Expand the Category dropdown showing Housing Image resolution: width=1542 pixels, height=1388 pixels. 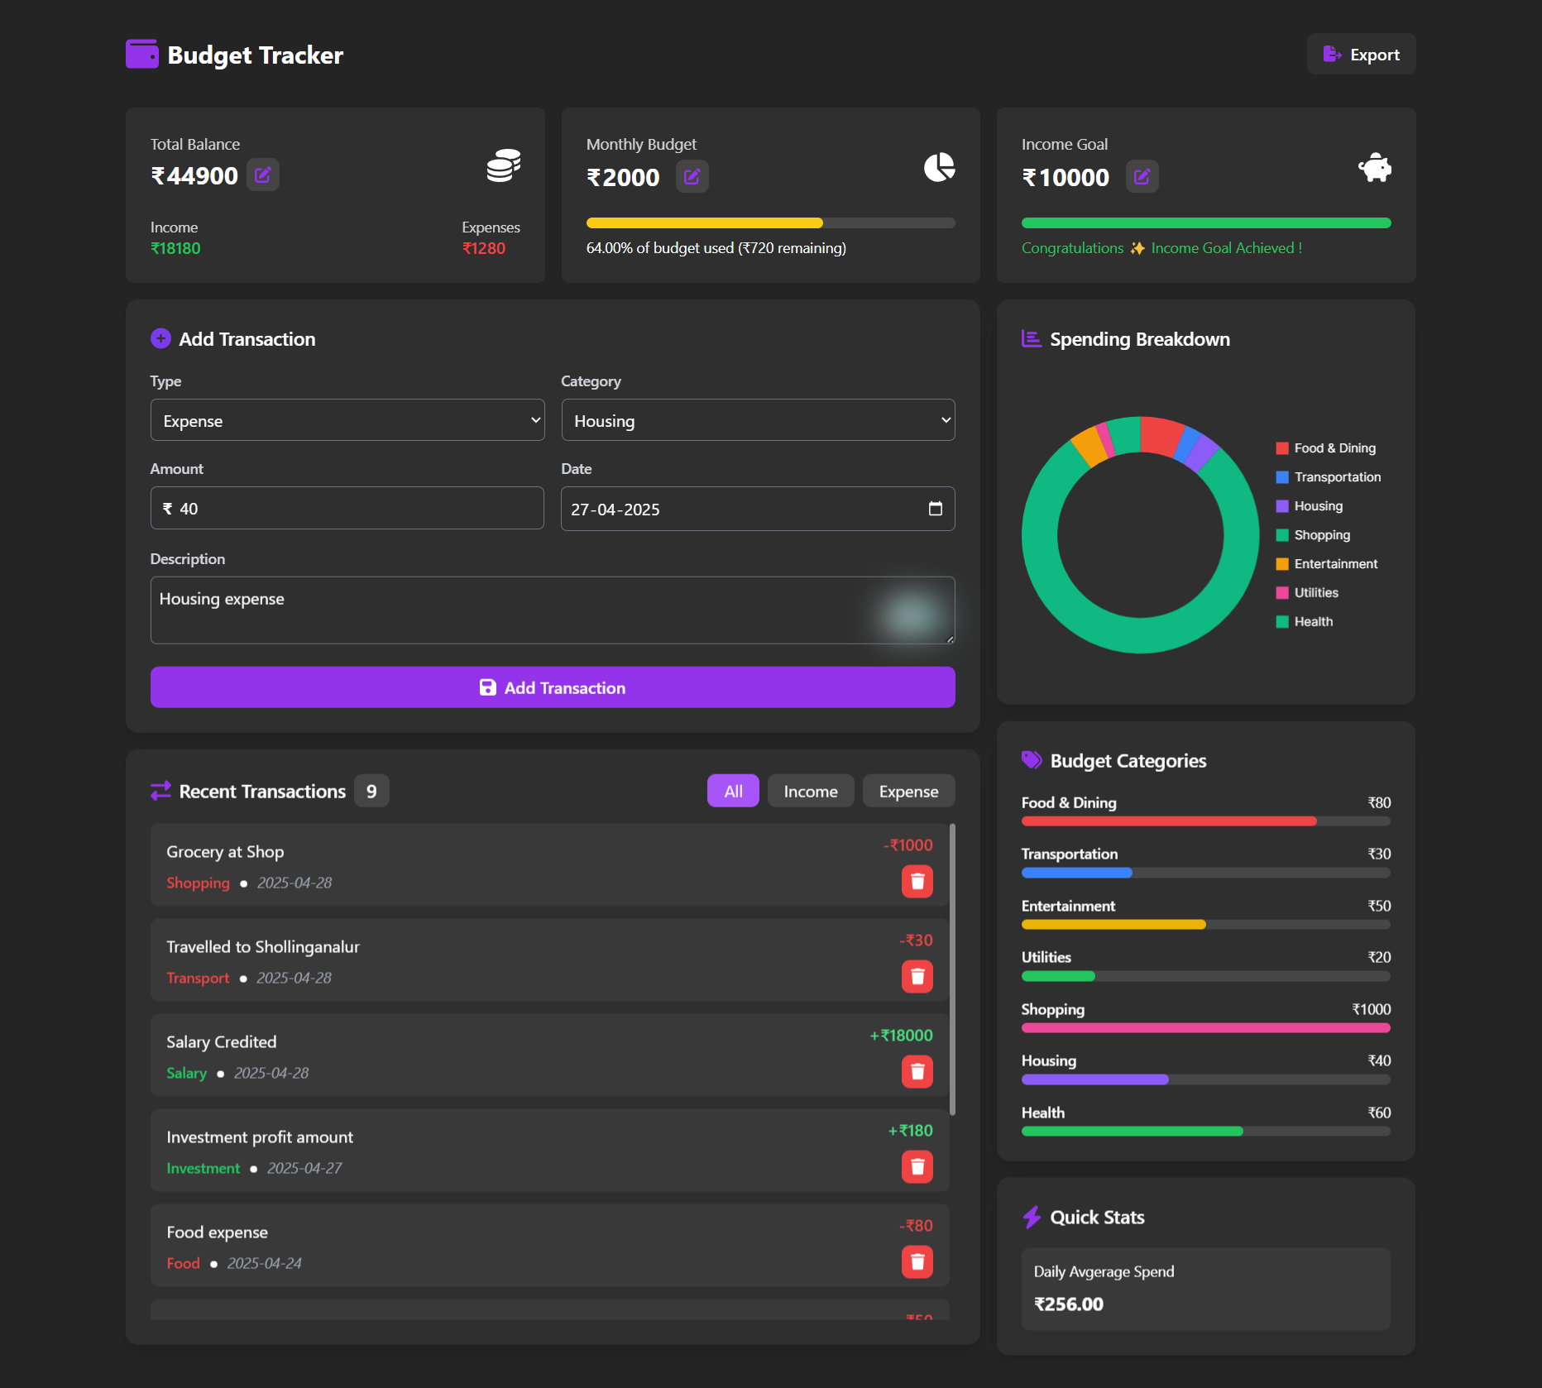(x=758, y=420)
